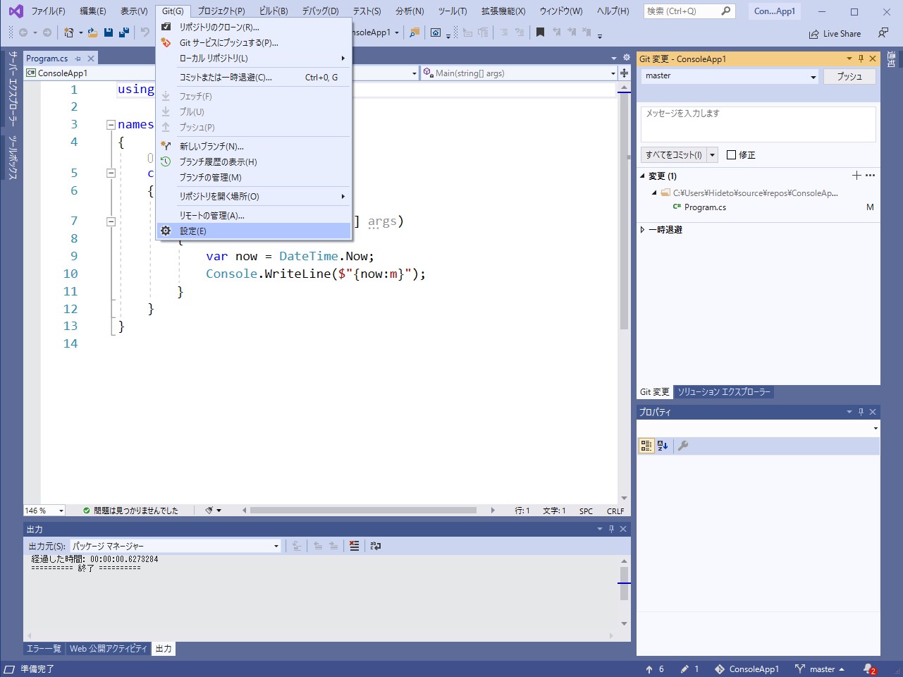Click the editor horizontal scrollbar
The height and width of the screenshot is (677, 903).
pos(363,511)
